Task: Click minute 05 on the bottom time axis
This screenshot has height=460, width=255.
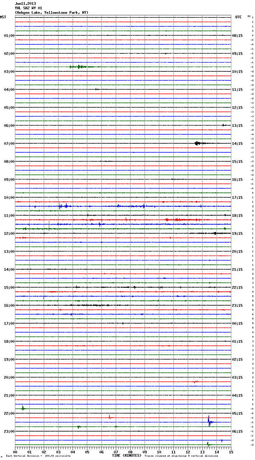Action: click(x=87, y=452)
